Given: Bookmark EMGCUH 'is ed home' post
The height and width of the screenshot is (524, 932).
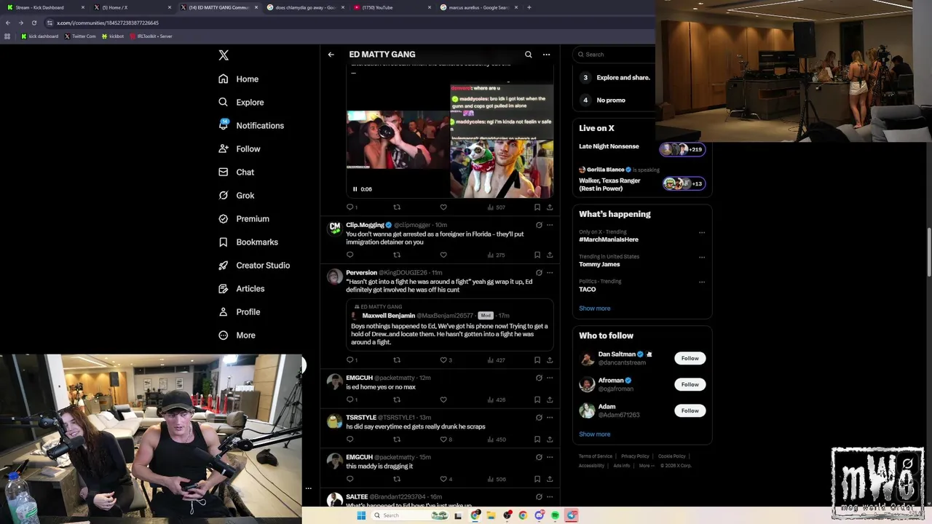Looking at the screenshot, I should [x=537, y=400].
